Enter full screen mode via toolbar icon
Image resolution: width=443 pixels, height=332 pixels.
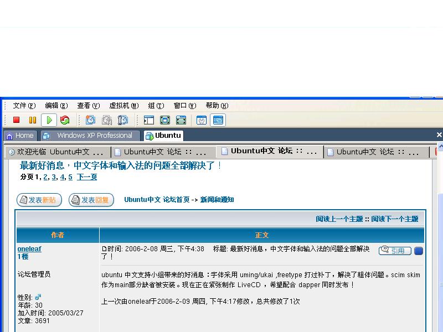[x=181, y=120]
